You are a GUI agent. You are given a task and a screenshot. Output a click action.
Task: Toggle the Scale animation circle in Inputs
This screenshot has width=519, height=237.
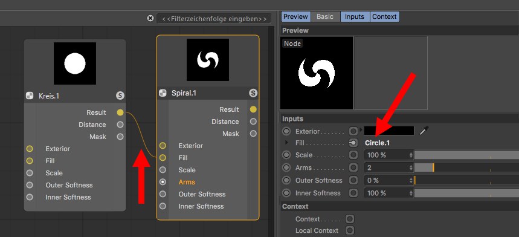pos(286,155)
